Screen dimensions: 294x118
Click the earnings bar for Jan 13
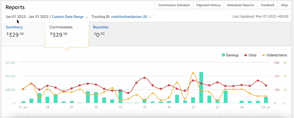point(120,96)
